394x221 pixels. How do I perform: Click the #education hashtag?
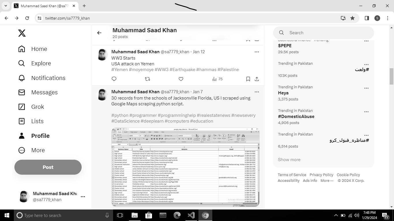[x=202, y=121]
